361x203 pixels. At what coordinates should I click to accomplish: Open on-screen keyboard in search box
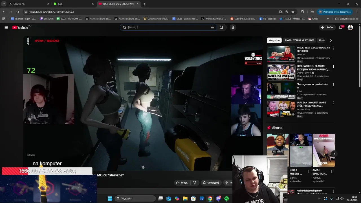point(212,27)
